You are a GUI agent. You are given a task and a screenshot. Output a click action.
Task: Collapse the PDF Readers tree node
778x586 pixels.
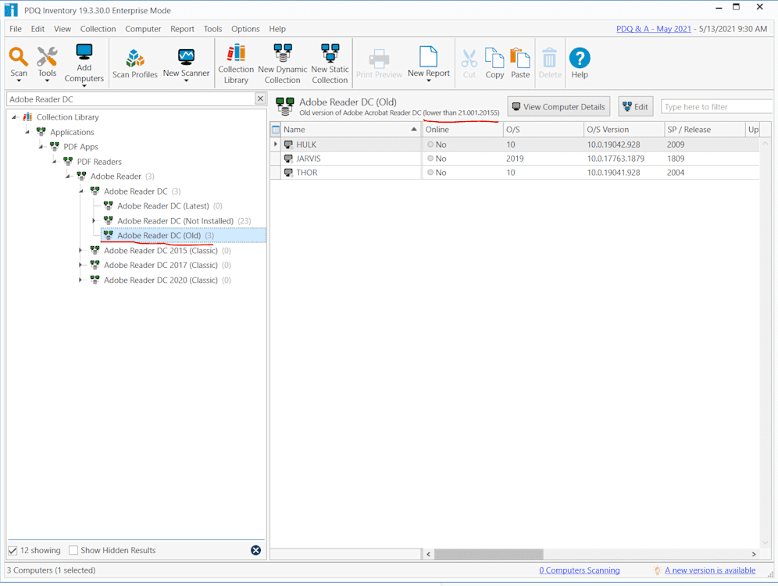coord(54,162)
